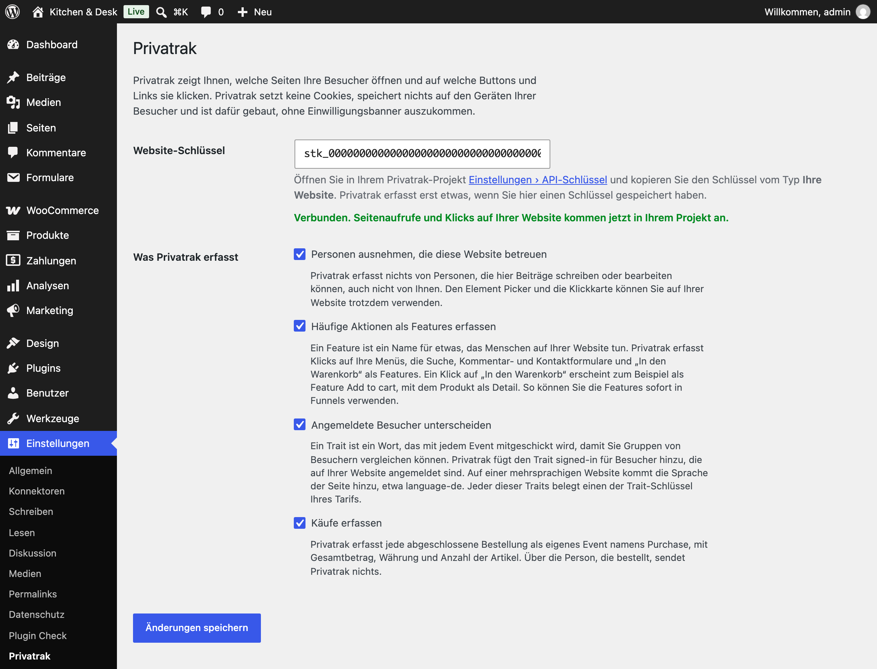
Task: Click the WordPress logo icon
Action: point(12,12)
